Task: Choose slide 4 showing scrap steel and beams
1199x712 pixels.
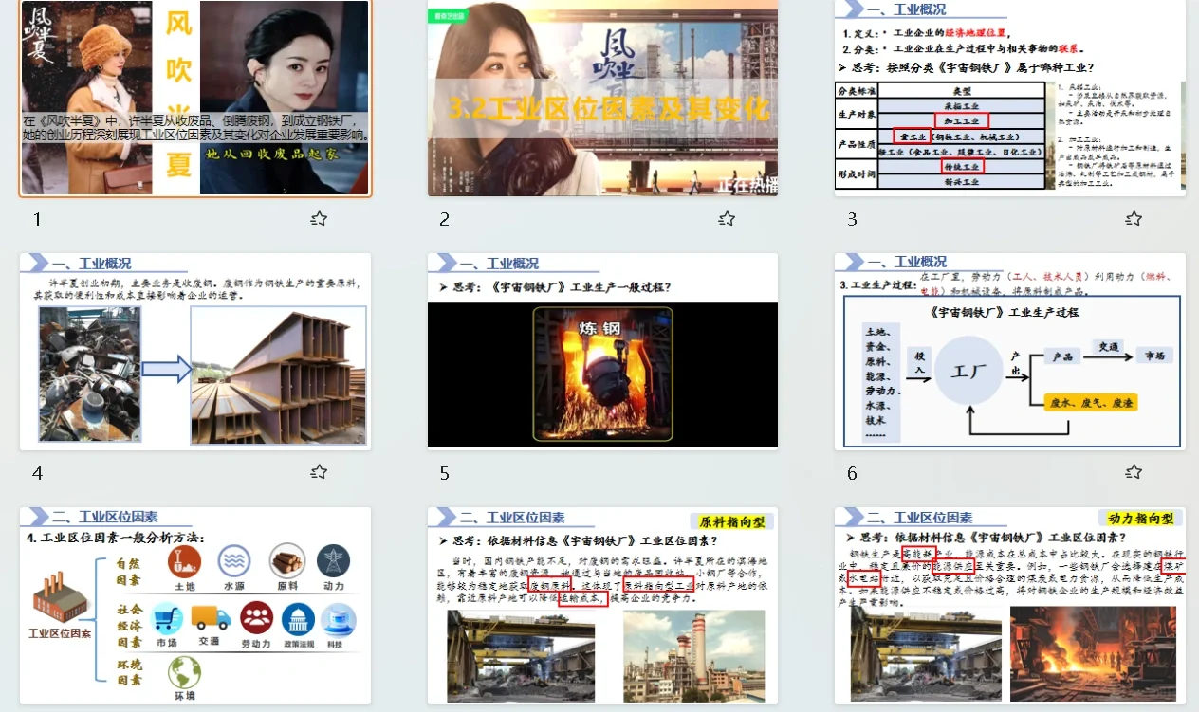Action: [195, 351]
